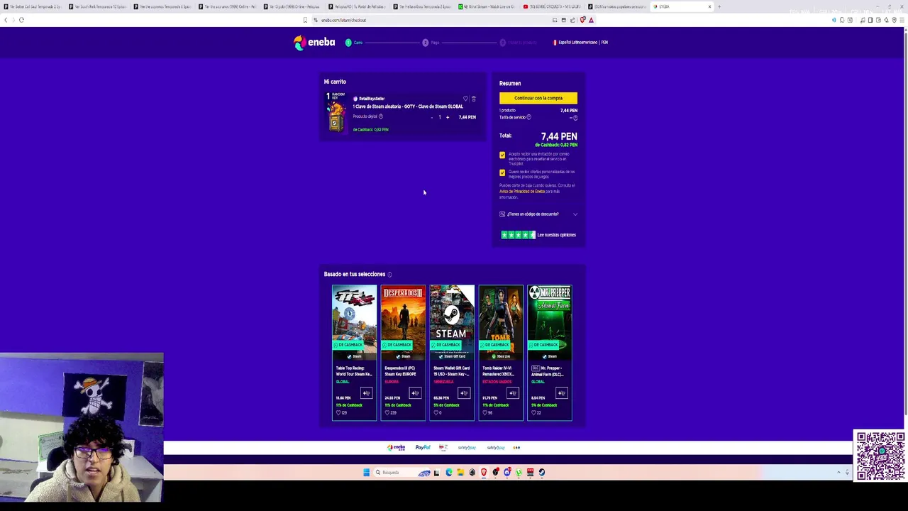
Task: Open Mr. Prepper Animal Farm title
Action: 548,371
